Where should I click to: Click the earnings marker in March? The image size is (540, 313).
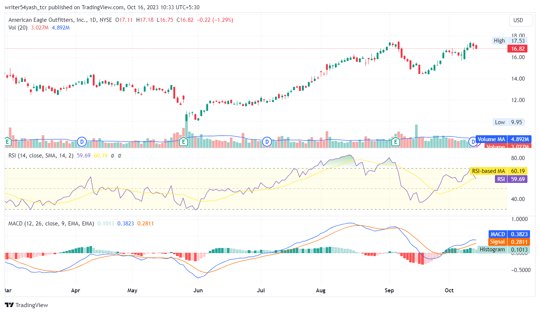(7, 142)
